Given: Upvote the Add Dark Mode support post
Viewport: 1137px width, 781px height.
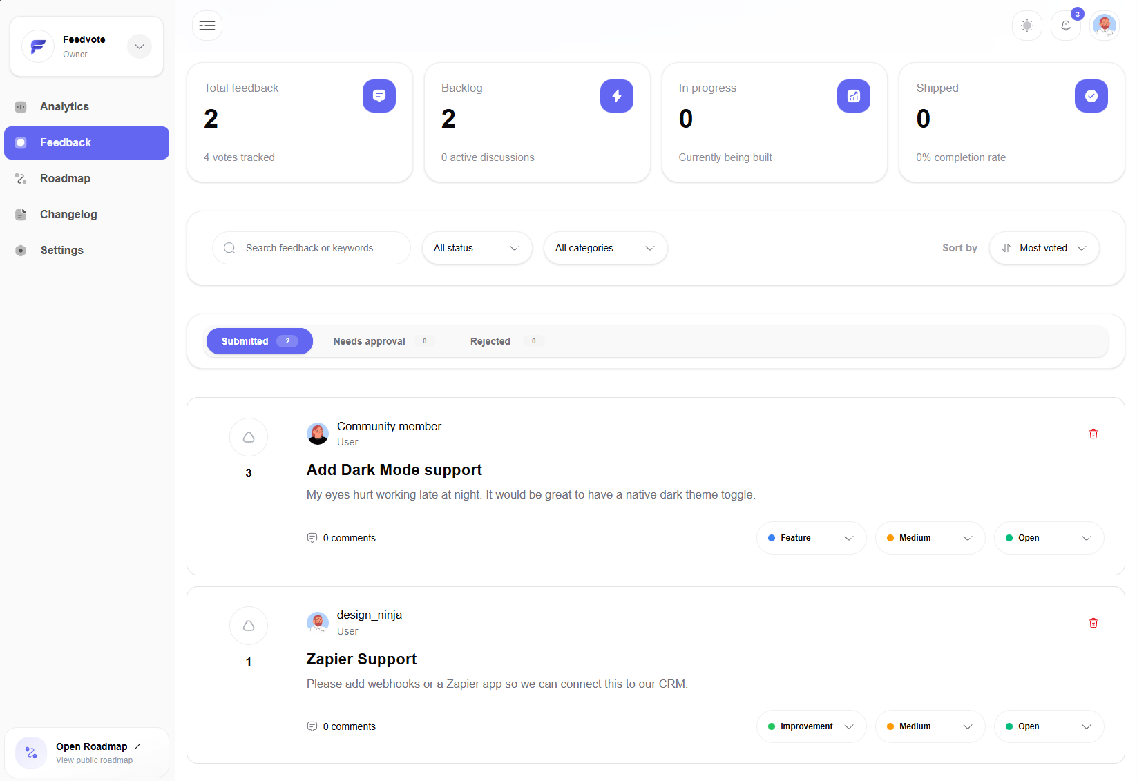Looking at the screenshot, I should (x=248, y=437).
